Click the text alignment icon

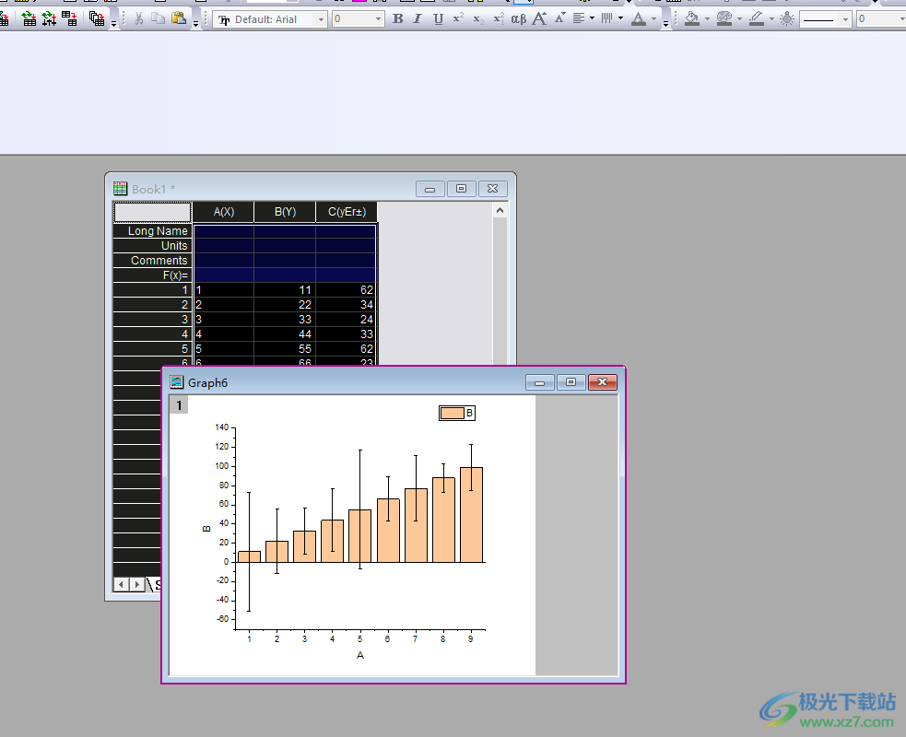point(579,19)
